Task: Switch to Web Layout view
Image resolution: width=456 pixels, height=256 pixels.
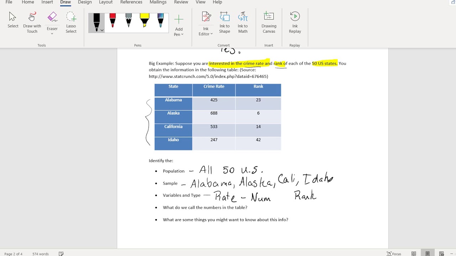Action: click(441, 254)
